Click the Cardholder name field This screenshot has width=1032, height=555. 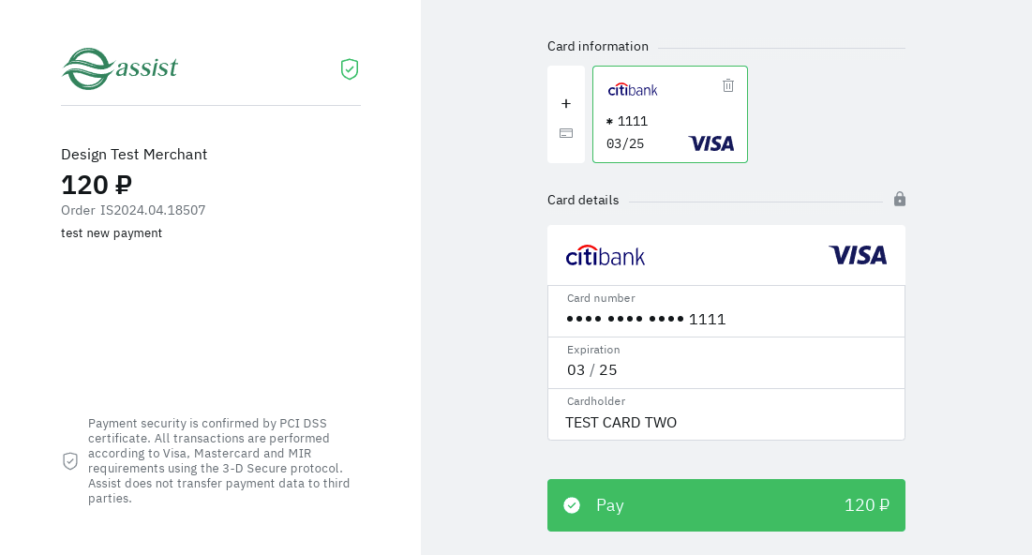(x=726, y=422)
